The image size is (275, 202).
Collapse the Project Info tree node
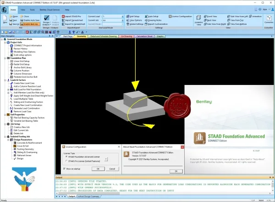pos(5,42)
